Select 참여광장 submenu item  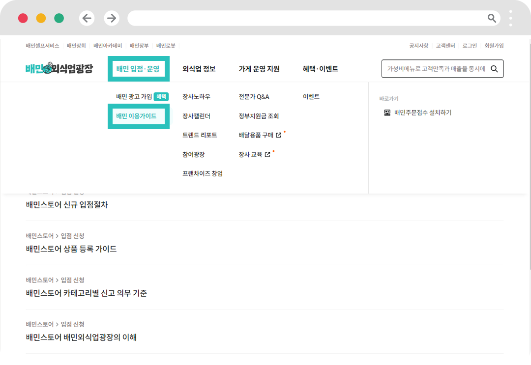click(x=194, y=155)
